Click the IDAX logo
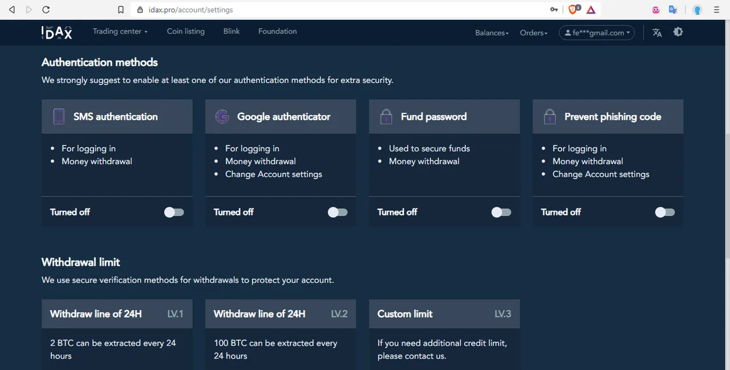Viewport: 730px width, 370px height. pyautogui.click(x=57, y=32)
